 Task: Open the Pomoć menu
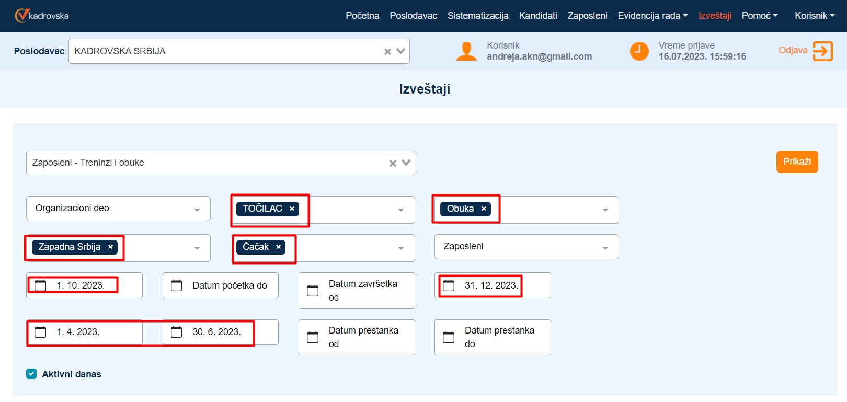759,16
